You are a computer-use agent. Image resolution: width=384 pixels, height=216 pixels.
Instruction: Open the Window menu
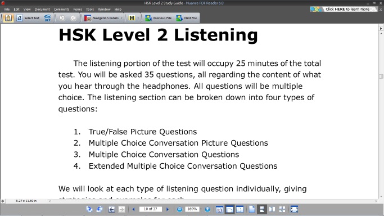104,10
